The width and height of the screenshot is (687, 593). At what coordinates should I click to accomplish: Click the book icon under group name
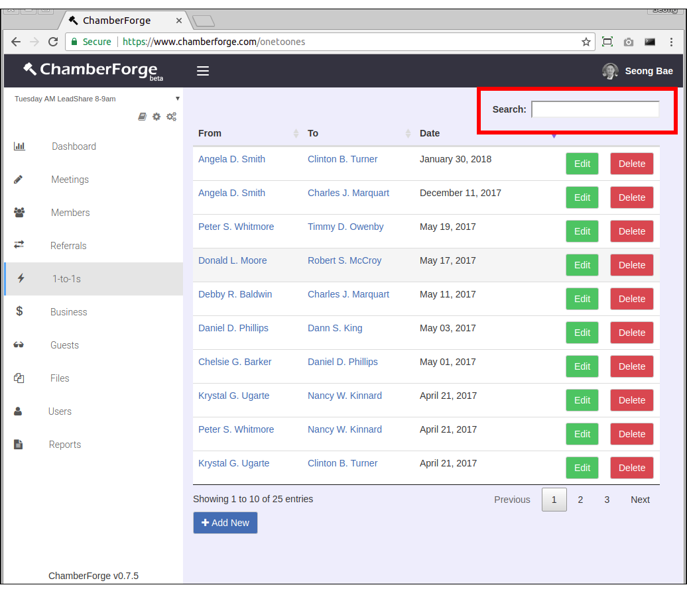tap(142, 117)
